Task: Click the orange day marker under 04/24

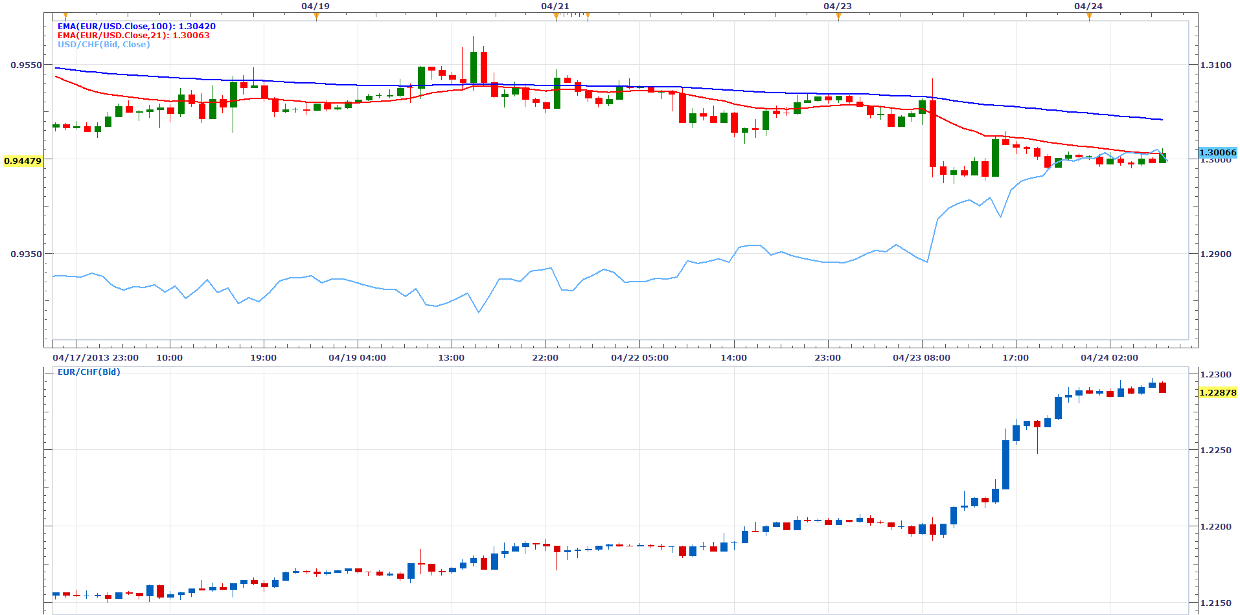Action: (x=1089, y=17)
